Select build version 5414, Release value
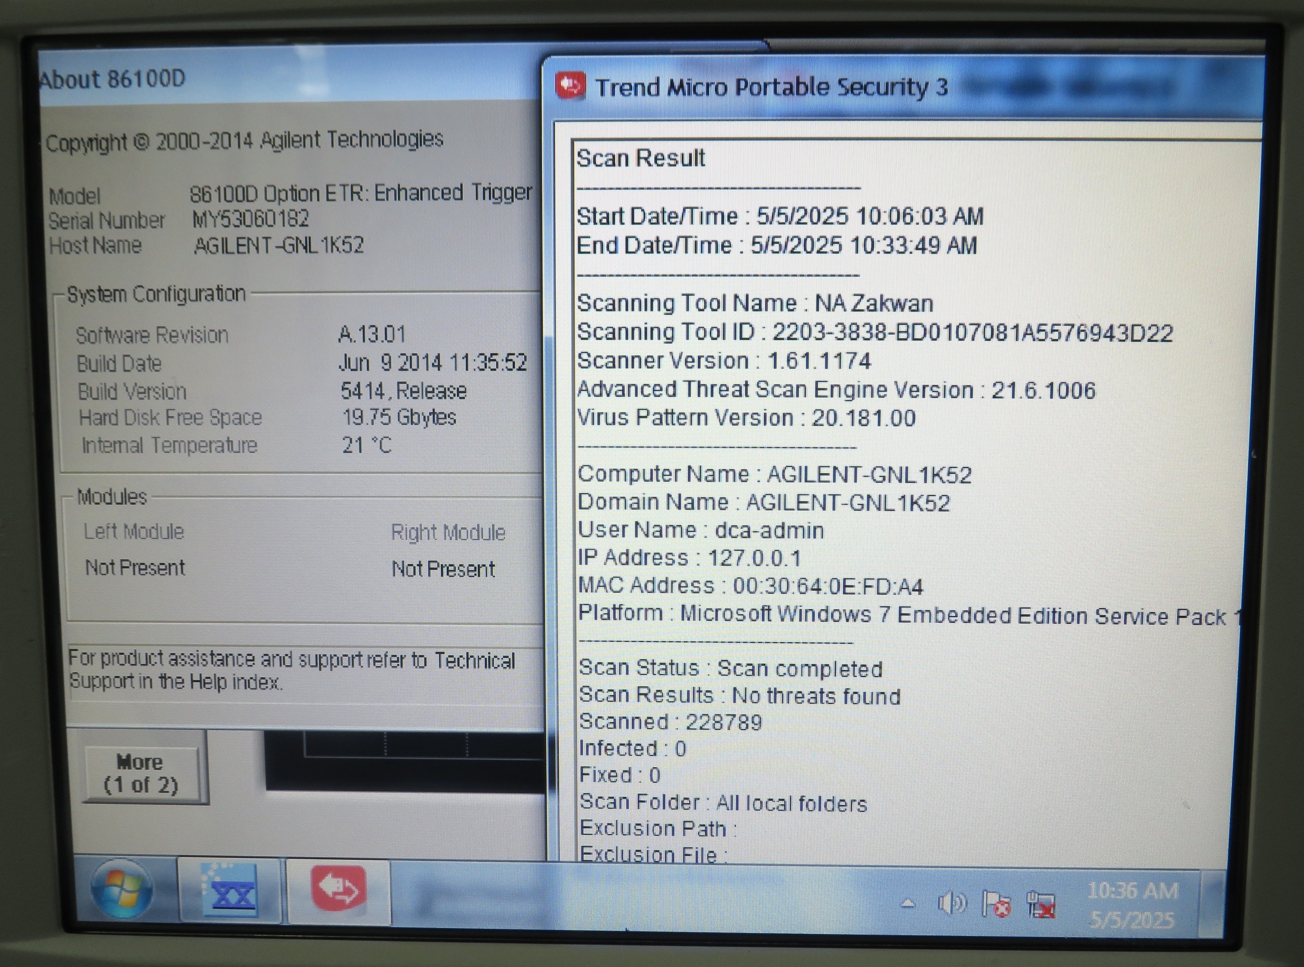 click(x=404, y=390)
